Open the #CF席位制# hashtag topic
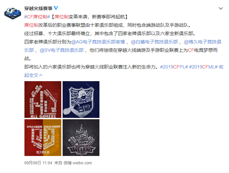 tap(37, 17)
